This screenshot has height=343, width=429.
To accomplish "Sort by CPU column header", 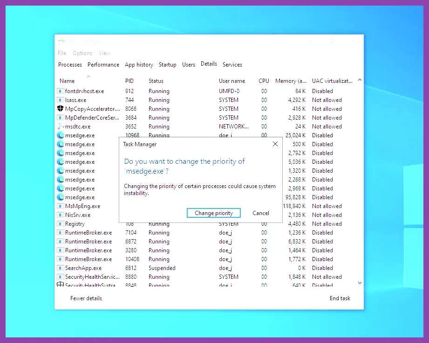I will pos(264,81).
